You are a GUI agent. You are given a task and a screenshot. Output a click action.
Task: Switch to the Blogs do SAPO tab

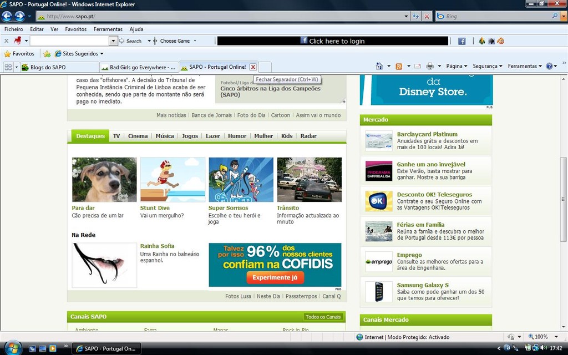point(59,67)
